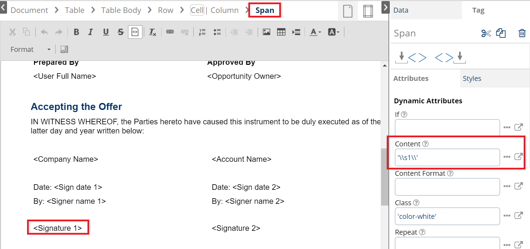Switch to the Tag tab
Image resolution: width=530 pixels, height=249 pixels.
tap(478, 10)
